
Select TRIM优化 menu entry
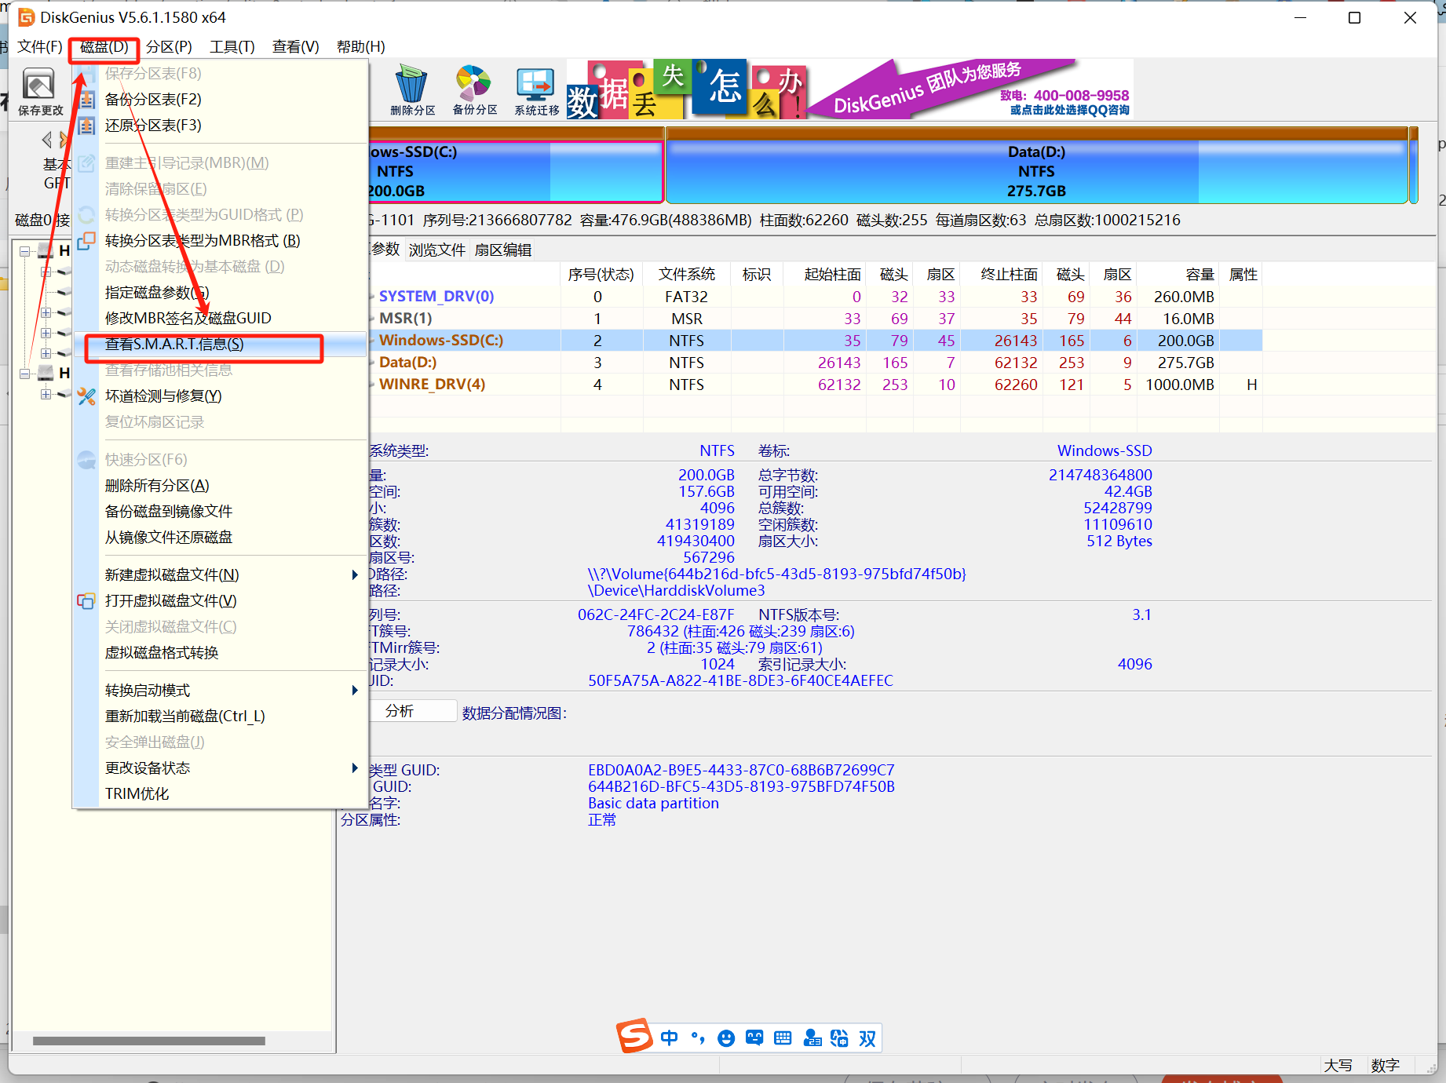pos(220,794)
